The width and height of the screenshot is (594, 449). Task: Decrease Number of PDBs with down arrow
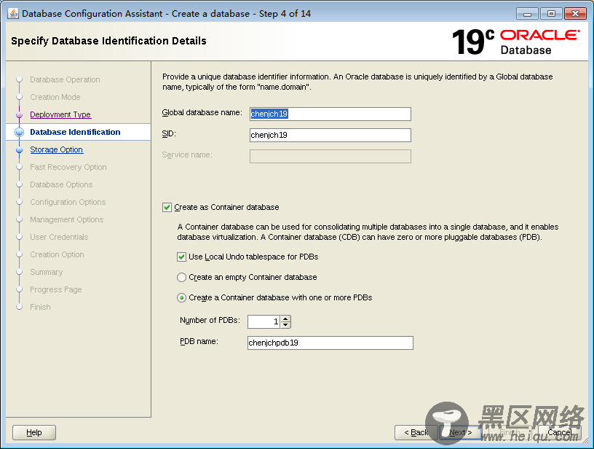pyautogui.click(x=285, y=325)
